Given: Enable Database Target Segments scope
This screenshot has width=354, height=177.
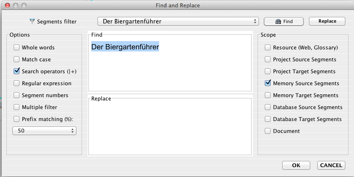Looking at the screenshot, I should (268, 119).
